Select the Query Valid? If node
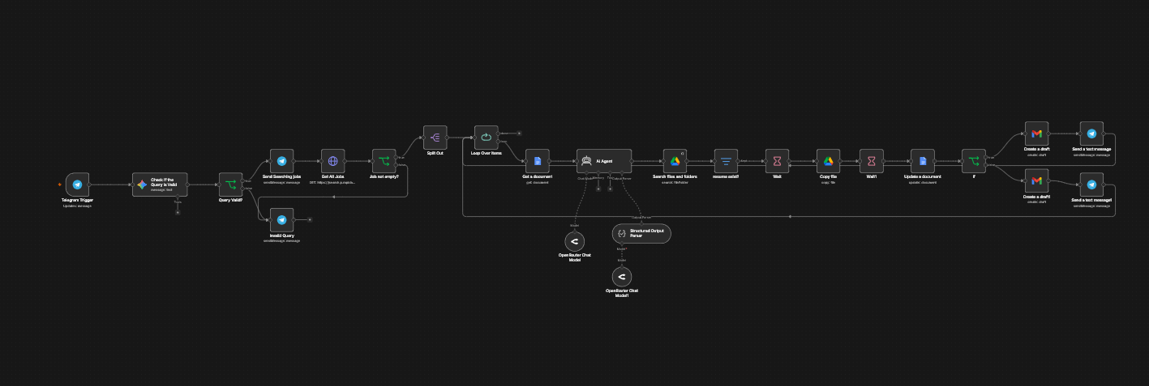This screenshot has width=1149, height=386. click(x=230, y=185)
